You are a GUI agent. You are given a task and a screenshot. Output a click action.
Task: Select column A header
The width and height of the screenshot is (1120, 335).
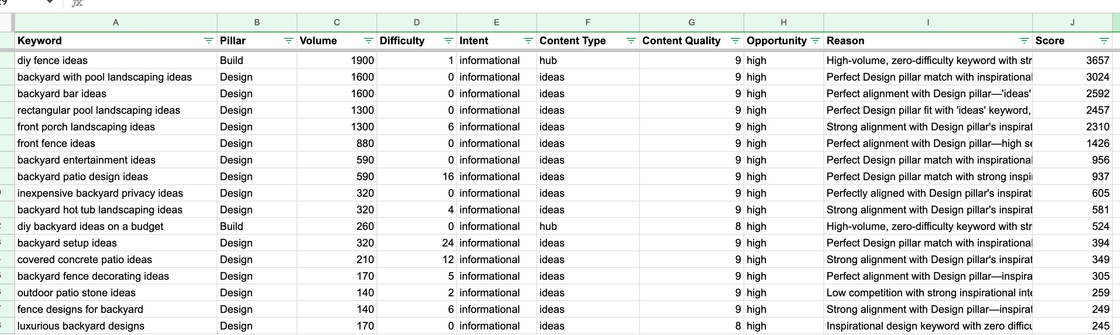[115, 23]
